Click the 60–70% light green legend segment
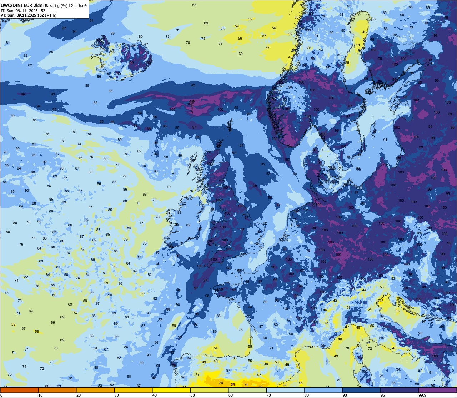Viewport: 457px width, 398px height. pos(247,390)
